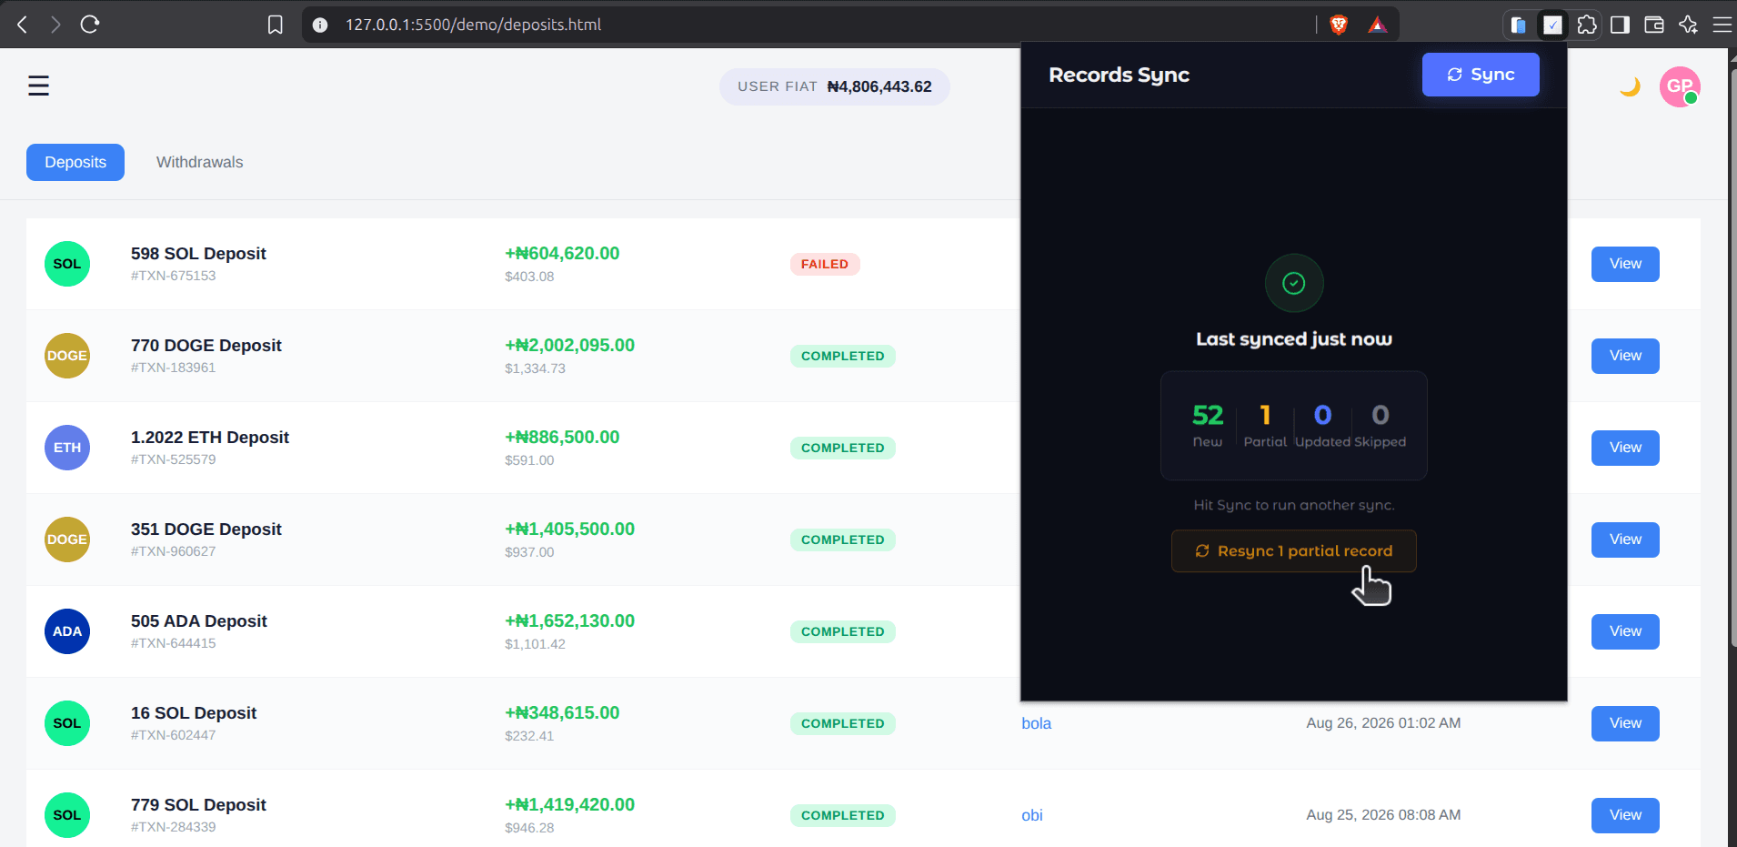Open the Brave Wallet icon
This screenshot has width=1737, height=847.
[1654, 25]
